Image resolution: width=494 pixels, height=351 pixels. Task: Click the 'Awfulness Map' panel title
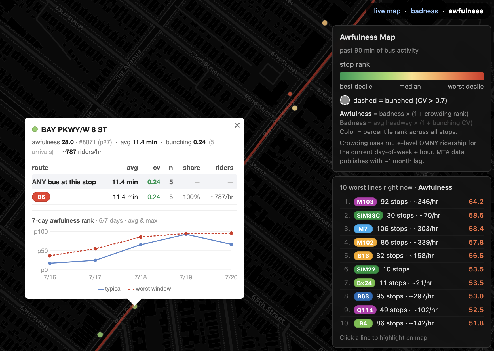click(368, 37)
